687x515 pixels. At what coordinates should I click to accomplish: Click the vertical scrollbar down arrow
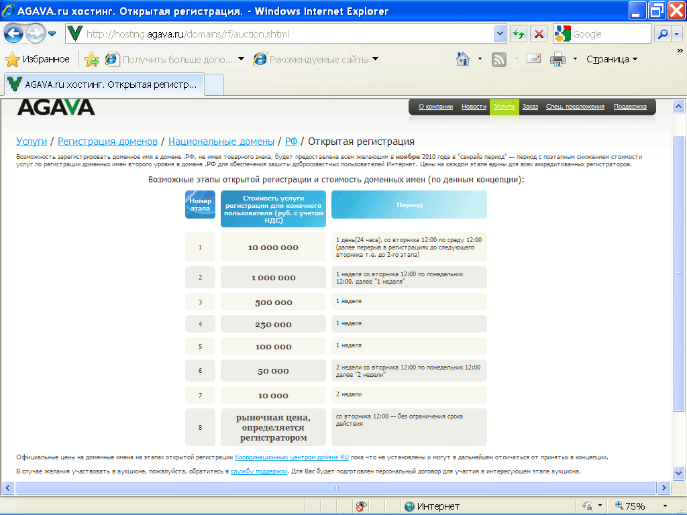pyautogui.click(x=678, y=473)
